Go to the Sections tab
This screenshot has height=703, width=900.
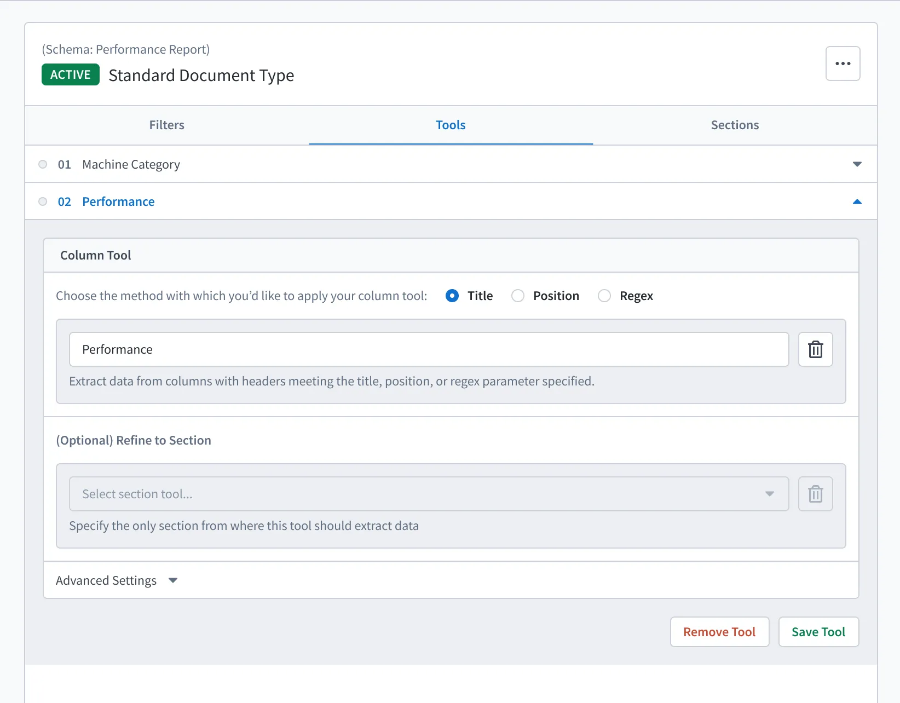point(735,125)
